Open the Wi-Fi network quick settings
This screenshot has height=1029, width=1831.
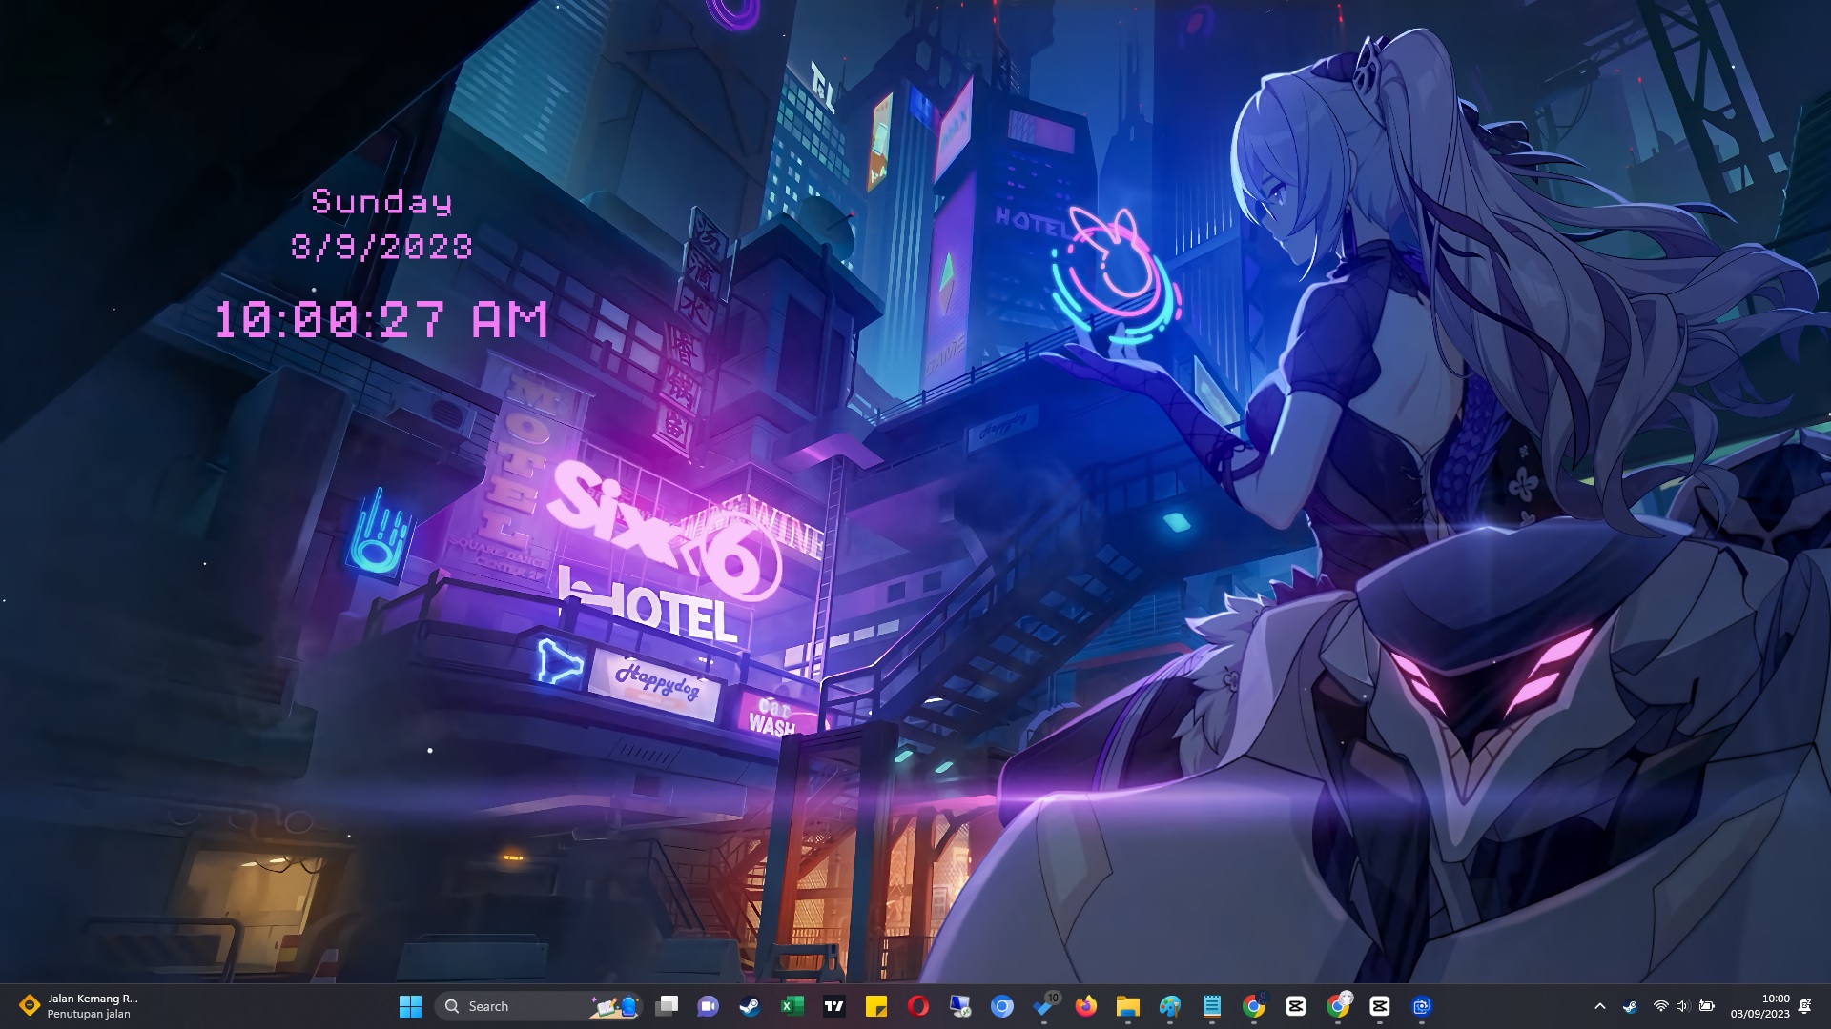click(1660, 1006)
